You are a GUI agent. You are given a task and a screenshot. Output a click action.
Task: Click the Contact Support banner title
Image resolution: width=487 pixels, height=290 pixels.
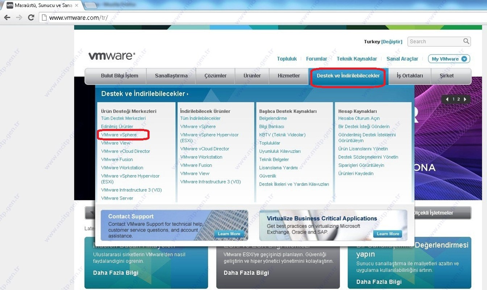[131, 217]
